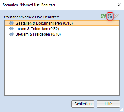Click puzzle icon beside Gestalten & Dokumentieren
Viewport: 124px width, 112px height.
click(12, 23)
